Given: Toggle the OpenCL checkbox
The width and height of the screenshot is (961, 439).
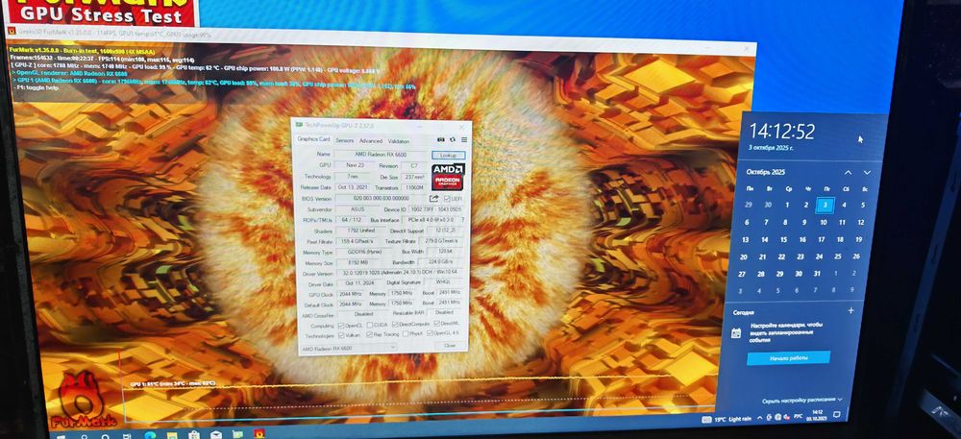Looking at the screenshot, I should [x=340, y=325].
